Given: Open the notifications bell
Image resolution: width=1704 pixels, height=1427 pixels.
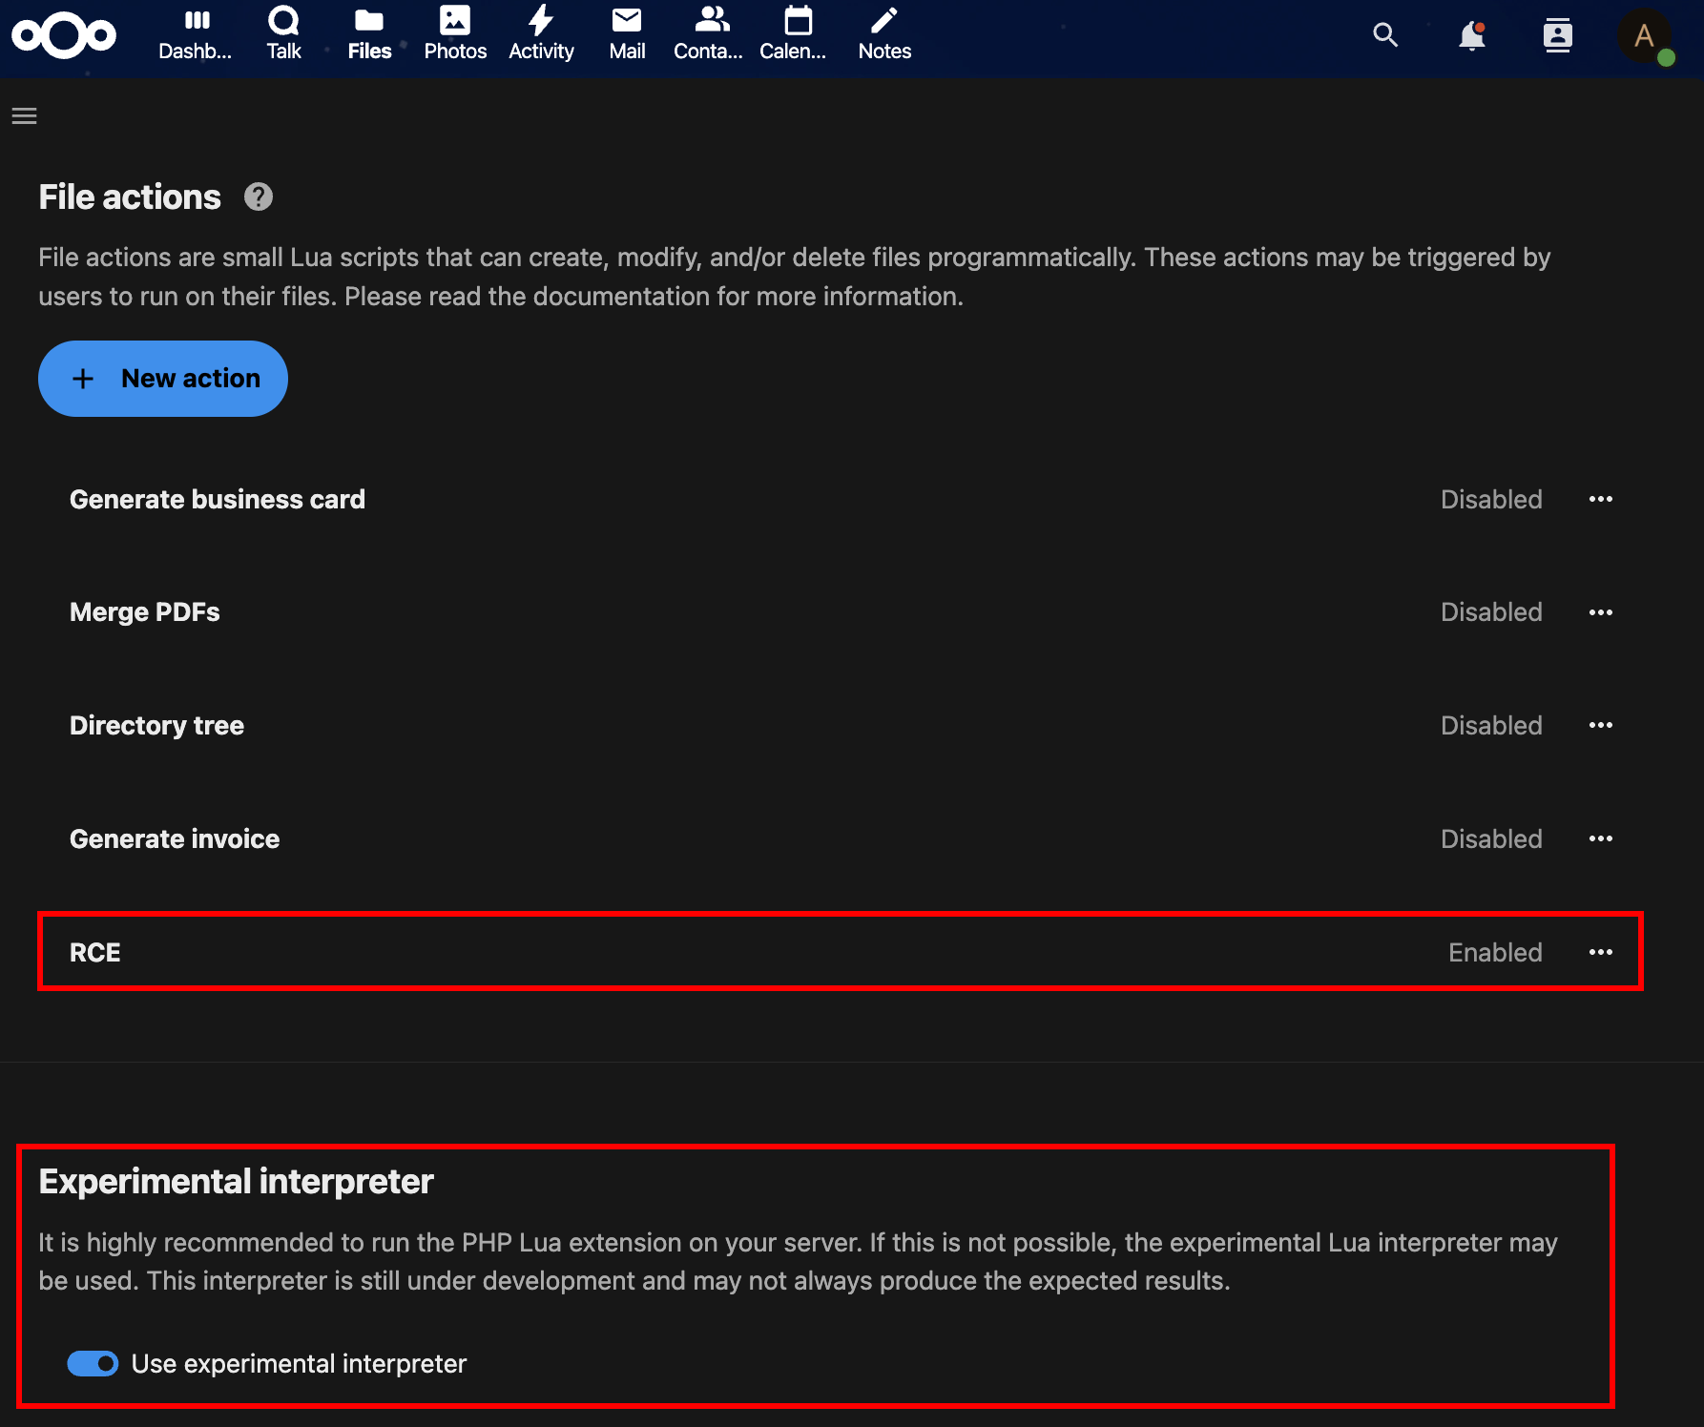Looking at the screenshot, I should pyautogui.click(x=1471, y=36).
